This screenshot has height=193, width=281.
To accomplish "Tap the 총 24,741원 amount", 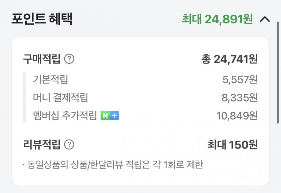I will tap(229, 59).
